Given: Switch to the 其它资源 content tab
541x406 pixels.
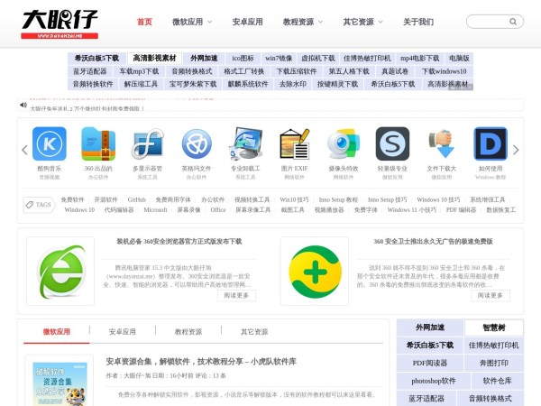Looking at the screenshot, I should [x=254, y=331].
